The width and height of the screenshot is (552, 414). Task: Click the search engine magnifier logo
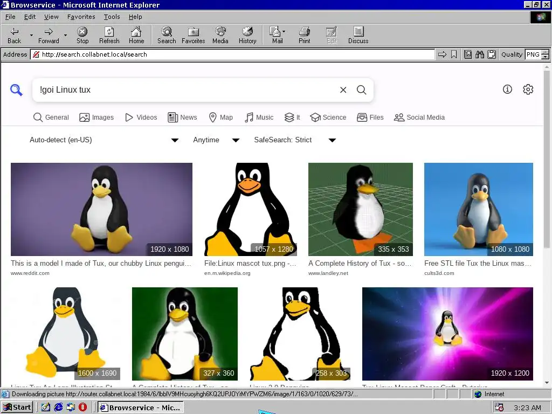tap(16, 90)
